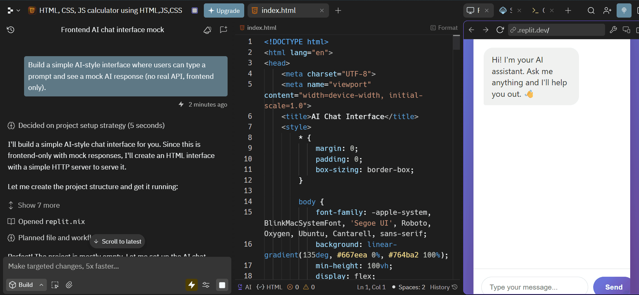639x295 pixels.
Task: Open file History in status bar
Action: pyautogui.click(x=444, y=287)
